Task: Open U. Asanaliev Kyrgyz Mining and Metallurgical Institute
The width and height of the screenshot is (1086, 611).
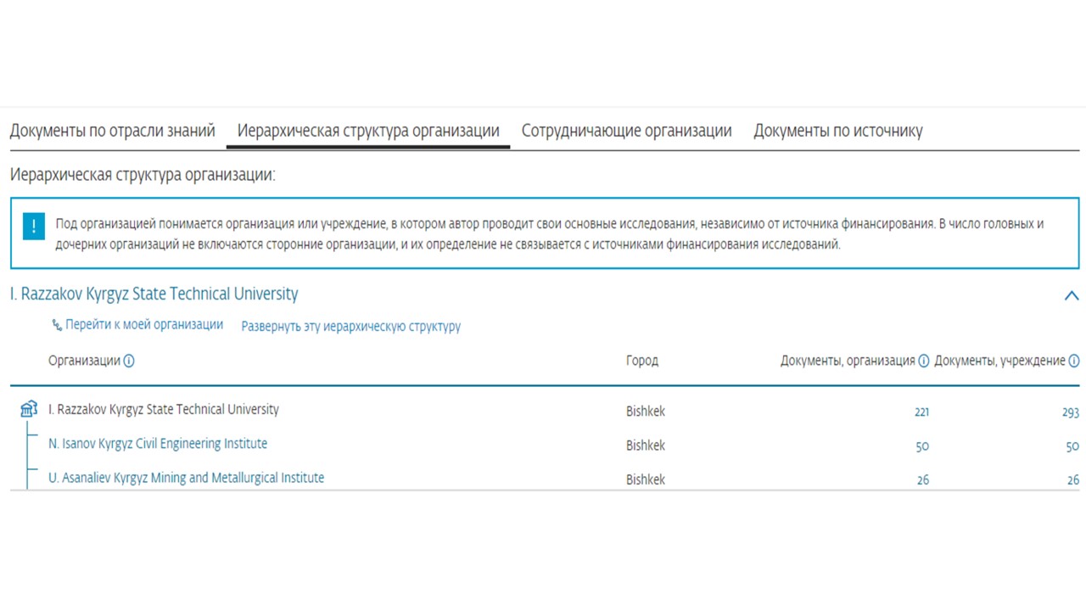Action: click(186, 478)
